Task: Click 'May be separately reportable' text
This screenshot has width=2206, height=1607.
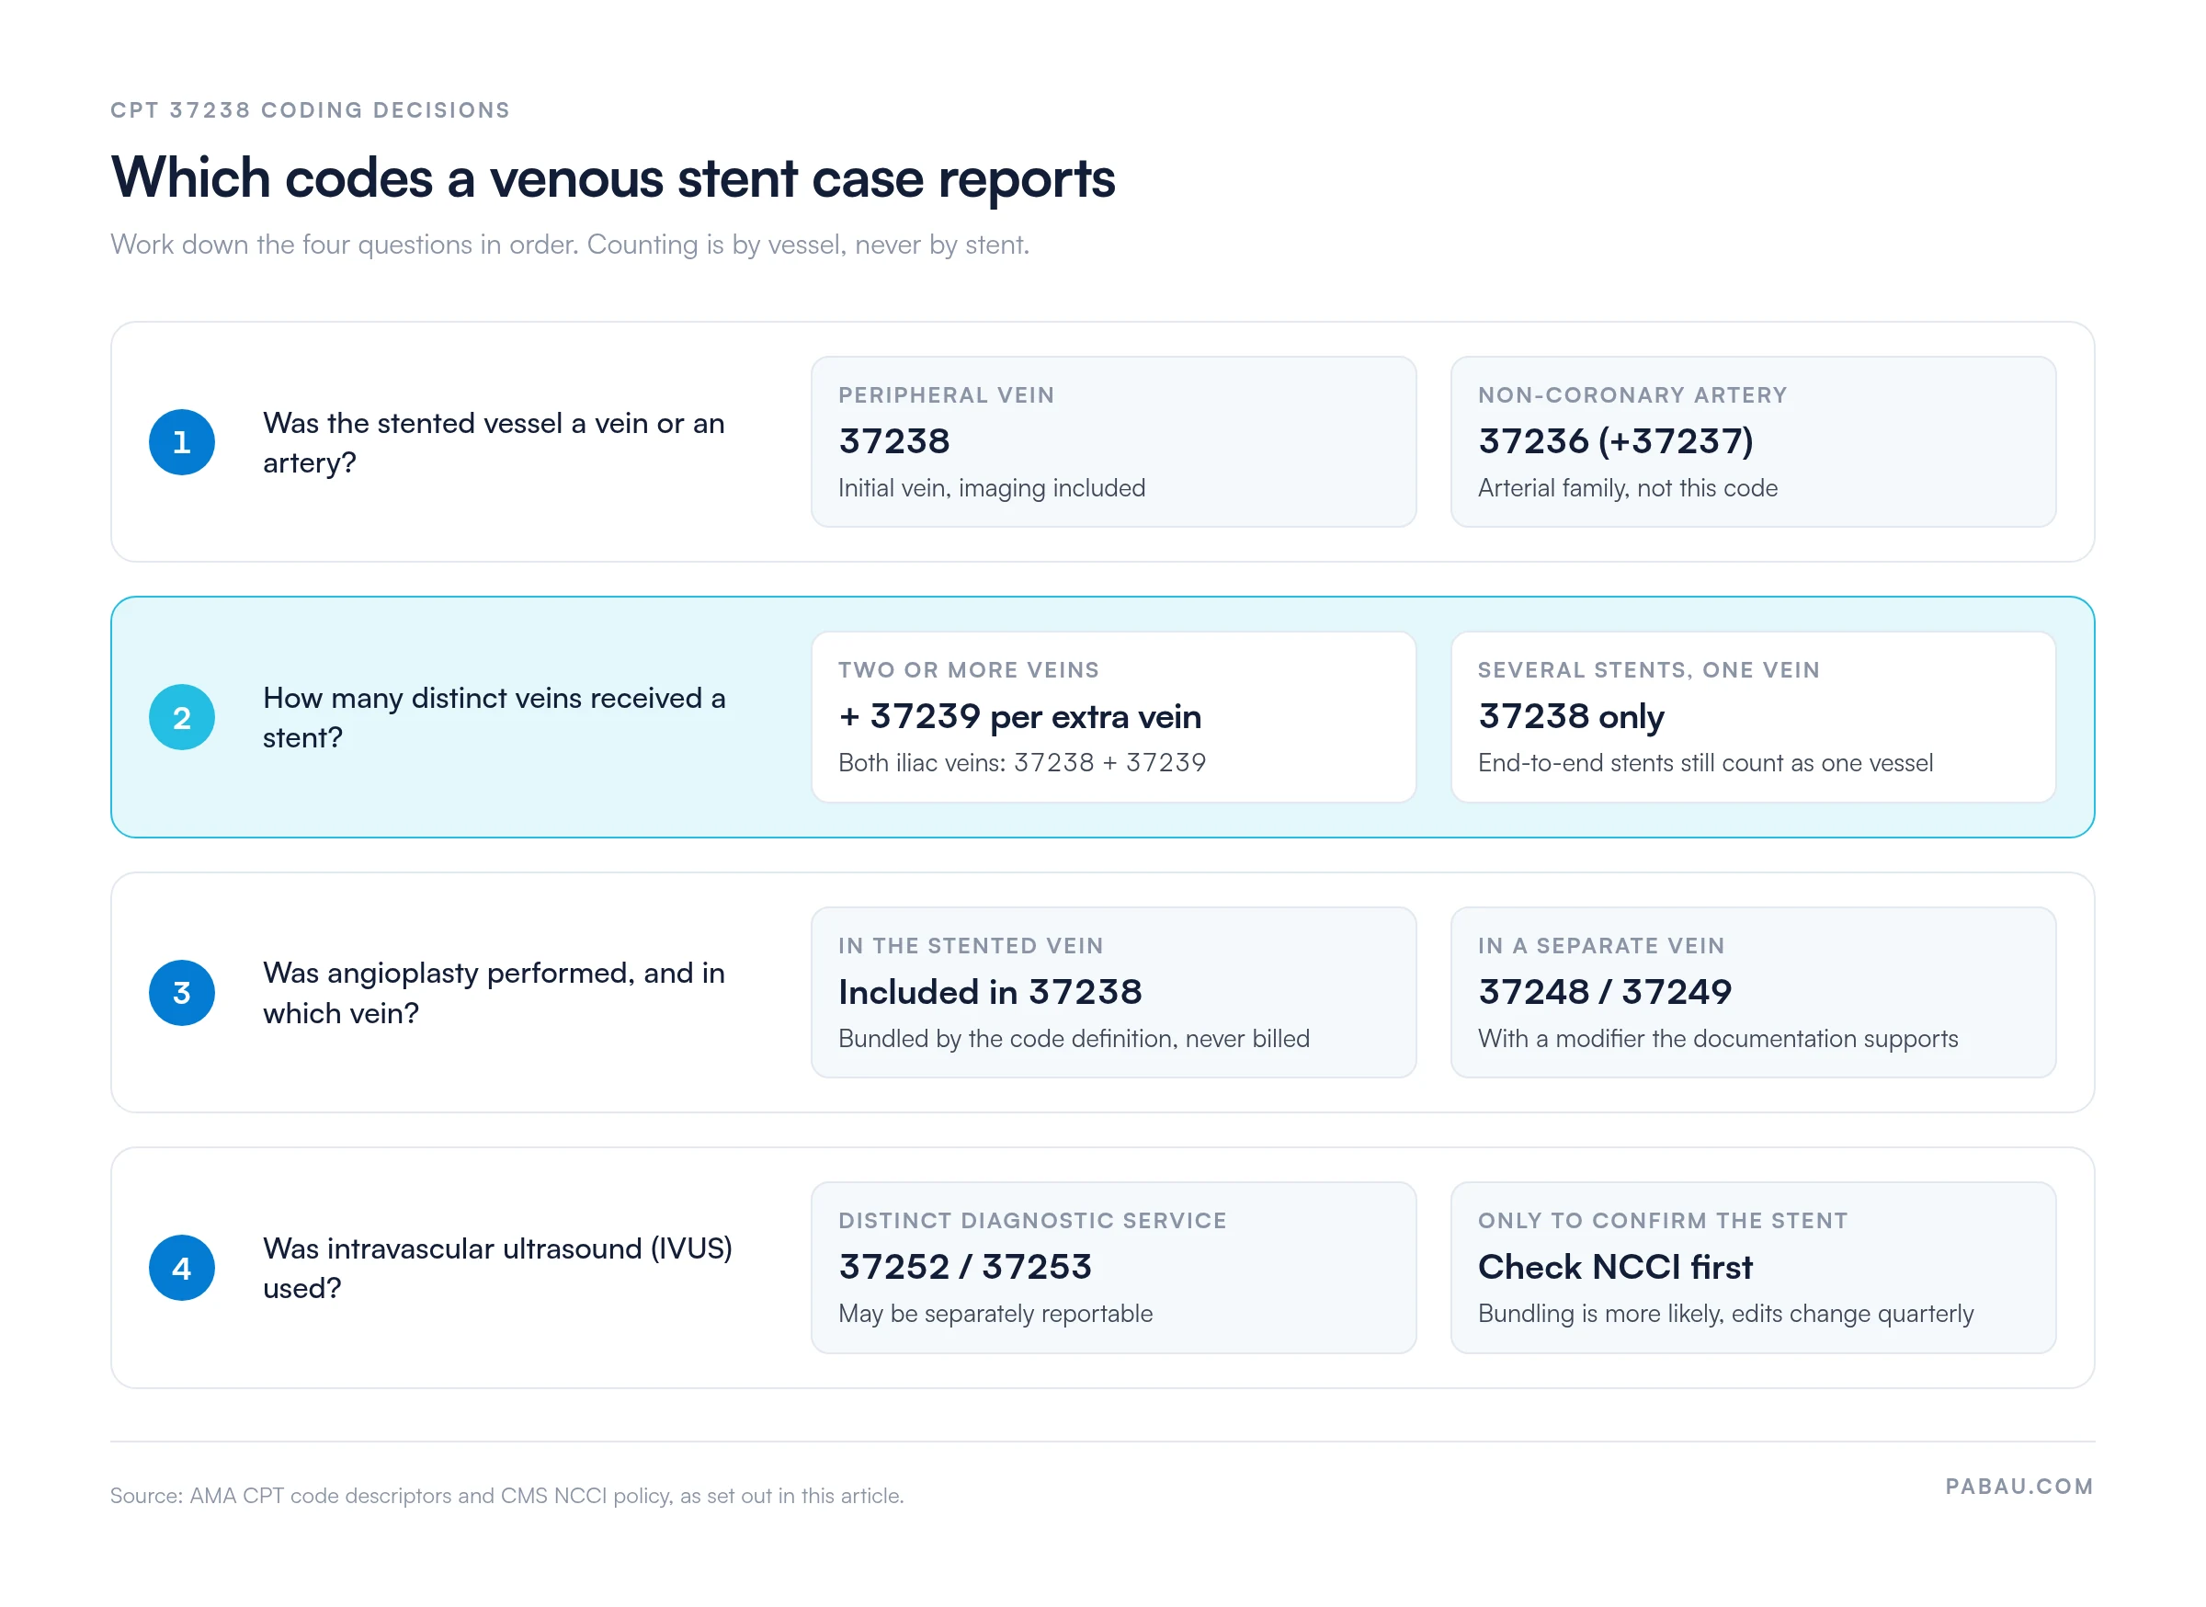Action: [995, 1315]
